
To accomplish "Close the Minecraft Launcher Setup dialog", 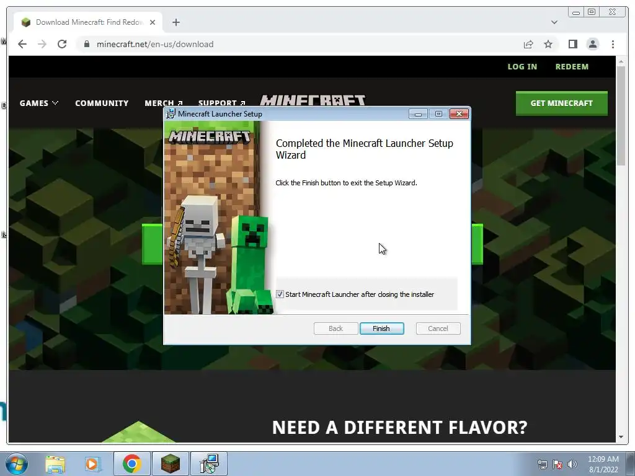I will point(459,114).
